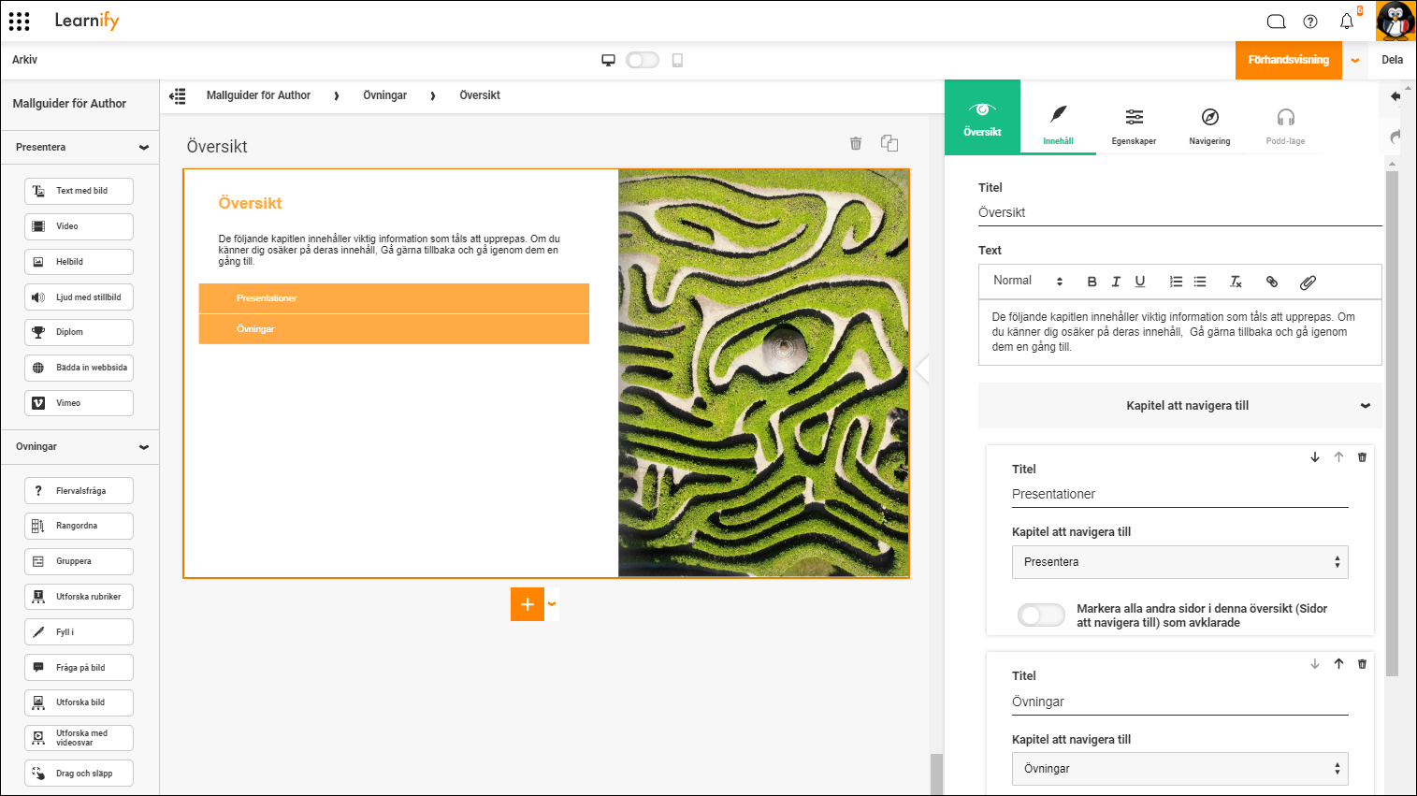Viewport: 1417px width, 796px height.
Task: Open the apps grid menu
Action: pyautogui.click(x=20, y=21)
